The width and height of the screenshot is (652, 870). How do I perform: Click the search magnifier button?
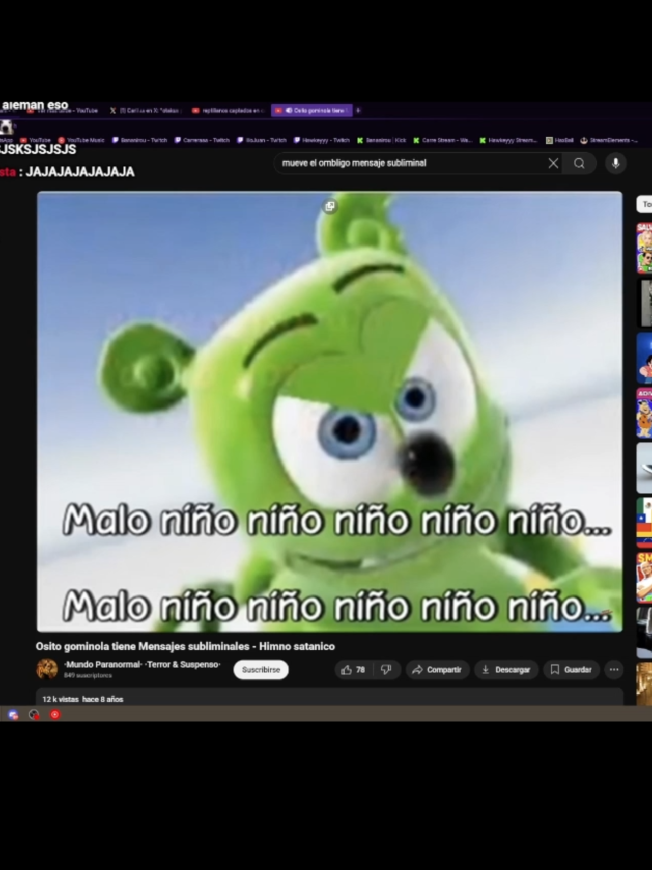click(579, 163)
